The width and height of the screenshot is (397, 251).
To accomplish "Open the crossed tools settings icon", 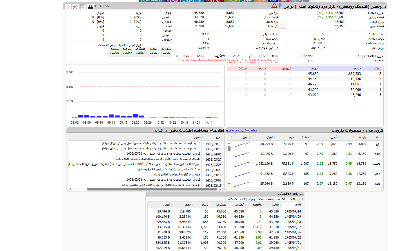I will coord(75,6).
